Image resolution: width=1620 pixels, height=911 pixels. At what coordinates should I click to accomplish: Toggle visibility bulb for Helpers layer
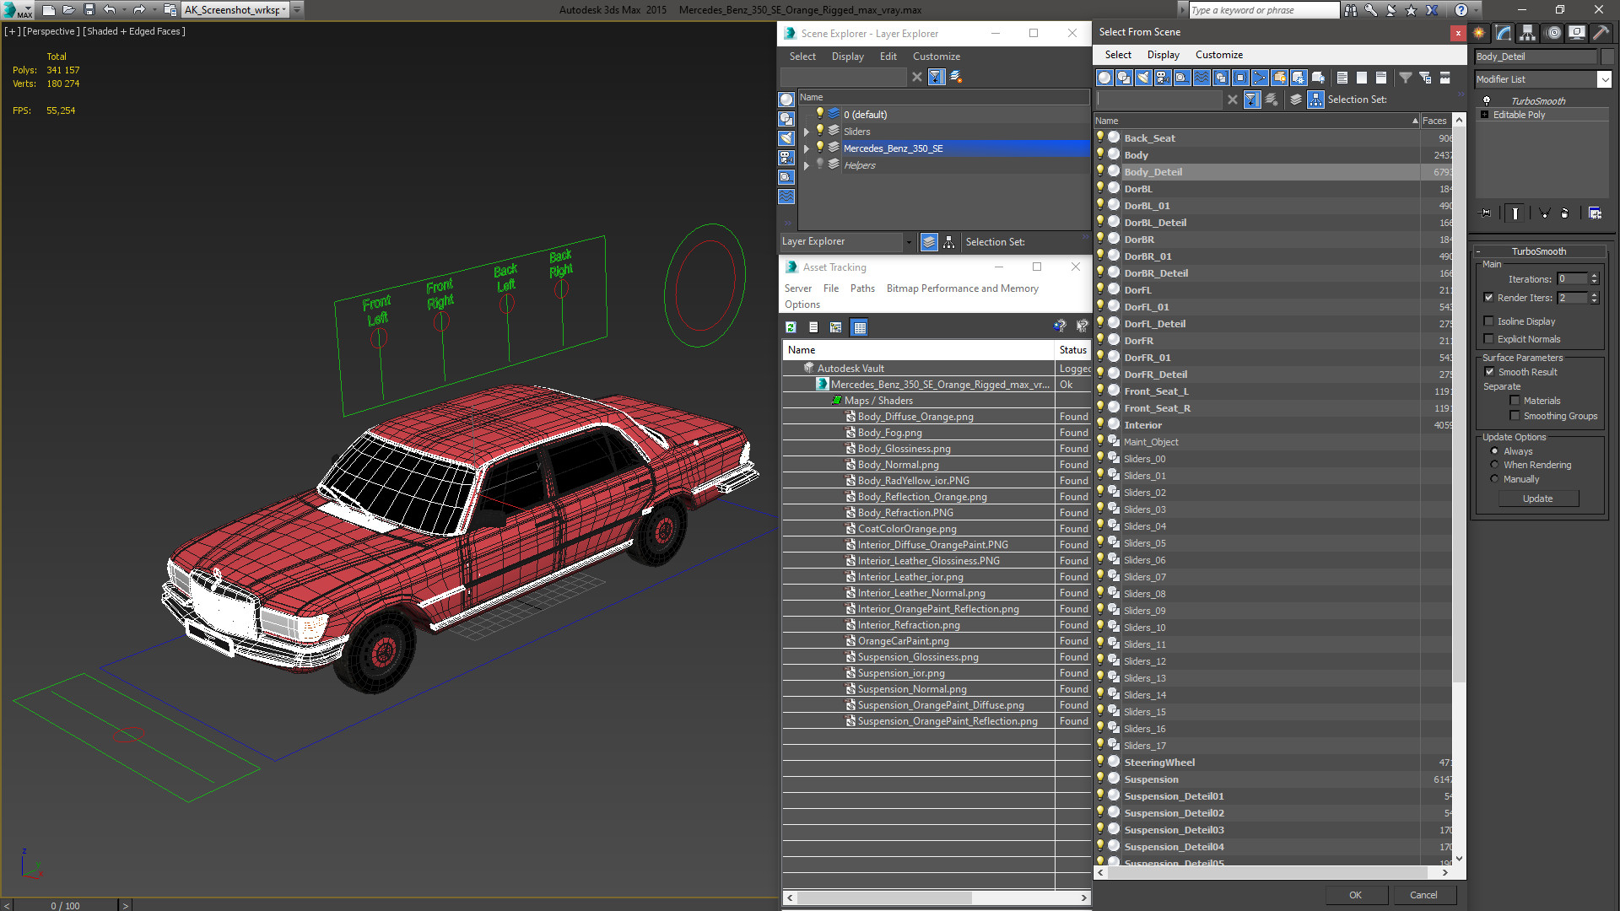pos(819,164)
